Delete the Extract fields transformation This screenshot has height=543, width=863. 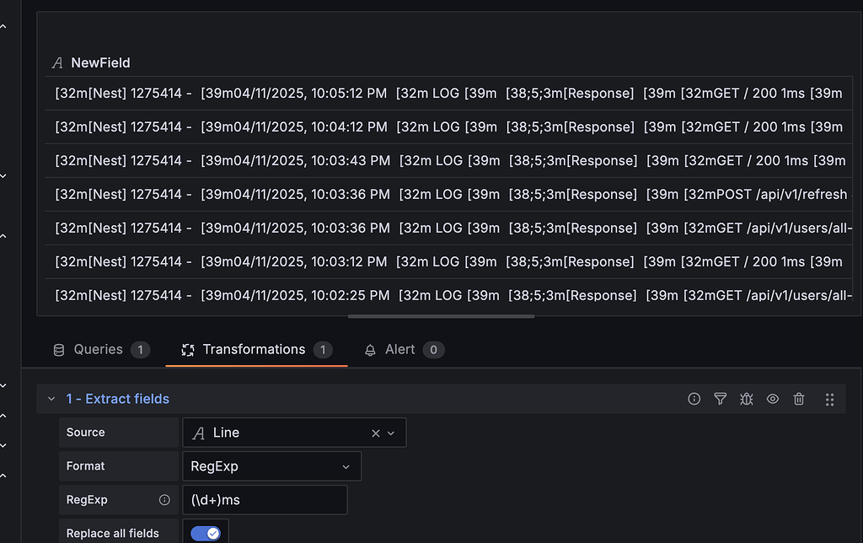tap(799, 399)
